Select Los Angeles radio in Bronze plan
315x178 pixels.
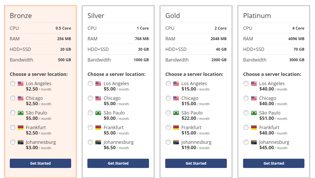click(x=13, y=83)
